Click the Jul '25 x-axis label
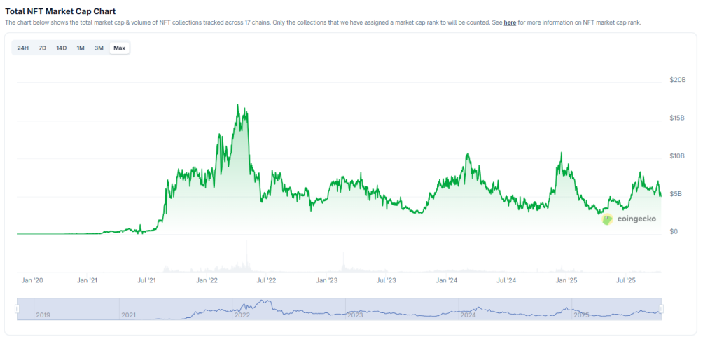This screenshot has width=717, height=344. [625, 280]
